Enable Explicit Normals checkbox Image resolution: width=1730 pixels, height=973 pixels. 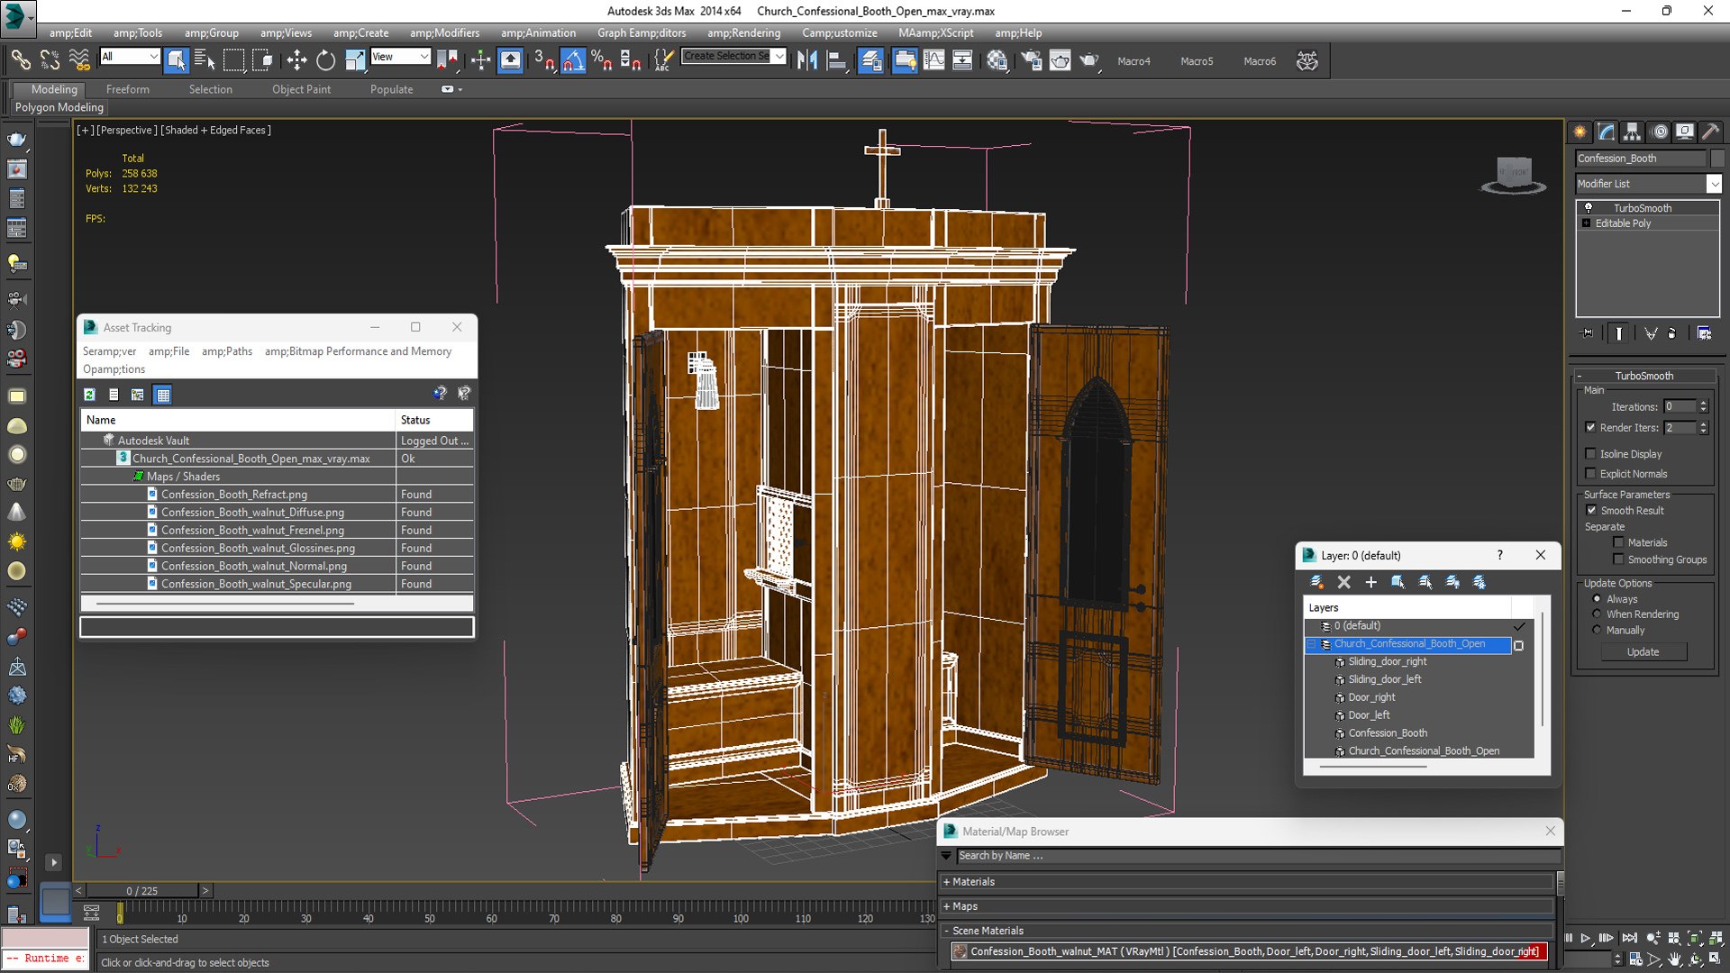pos(1590,474)
